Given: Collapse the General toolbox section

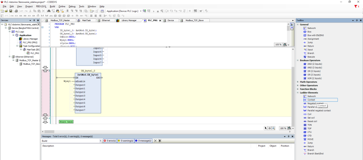Looking at the screenshot, I should (298, 25).
